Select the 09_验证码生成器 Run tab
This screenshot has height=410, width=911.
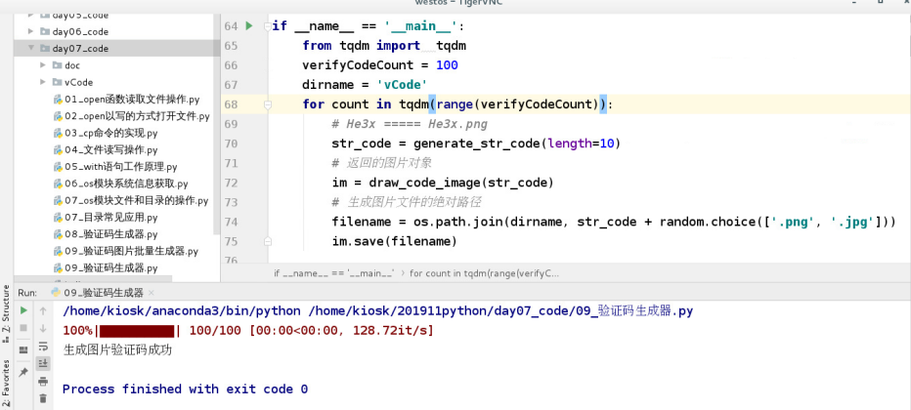pyautogui.click(x=104, y=292)
